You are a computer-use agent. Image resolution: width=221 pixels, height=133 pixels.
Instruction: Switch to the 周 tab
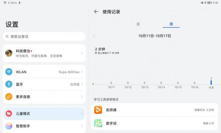point(171,24)
